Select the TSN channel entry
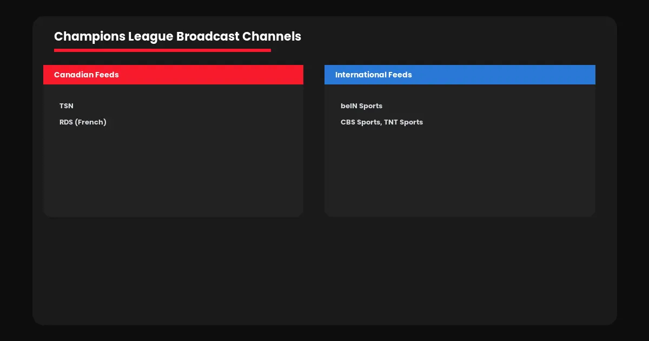649x341 pixels. pos(67,106)
